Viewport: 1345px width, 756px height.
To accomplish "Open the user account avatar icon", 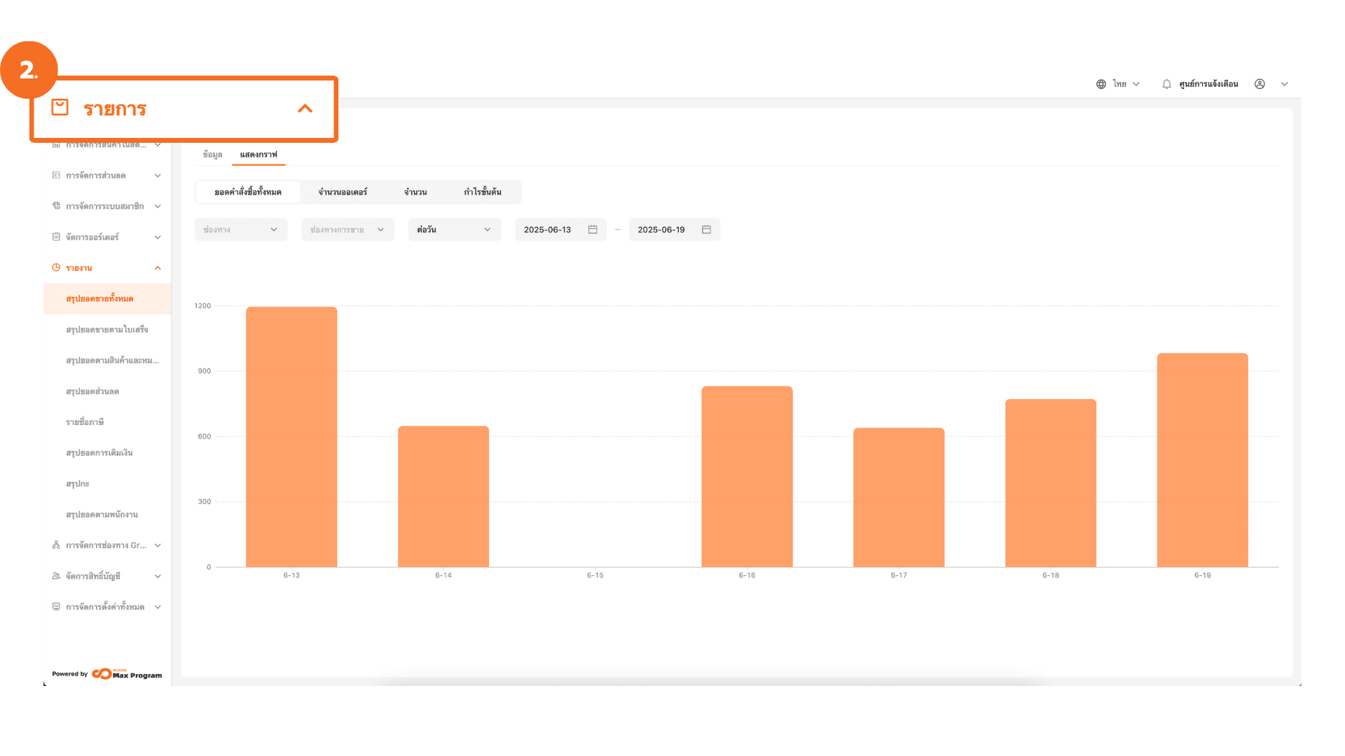I will tap(1260, 84).
